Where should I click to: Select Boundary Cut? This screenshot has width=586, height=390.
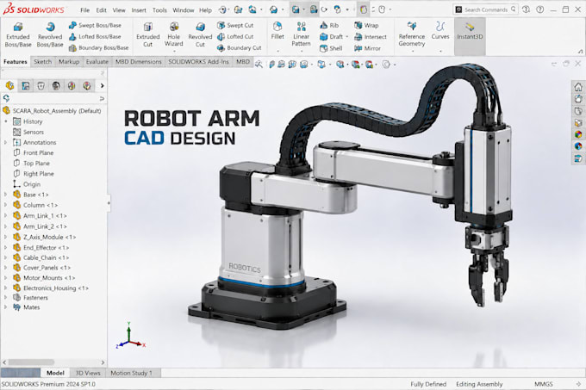pos(240,47)
